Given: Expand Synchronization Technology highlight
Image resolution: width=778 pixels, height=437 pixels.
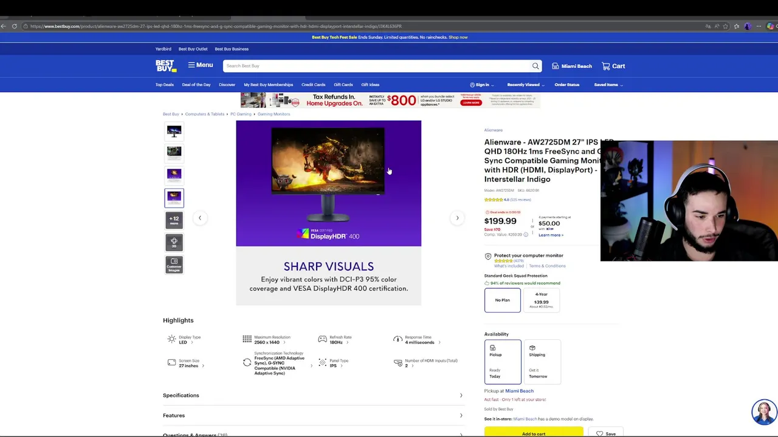Looking at the screenshot, I should tap(278, 364).
